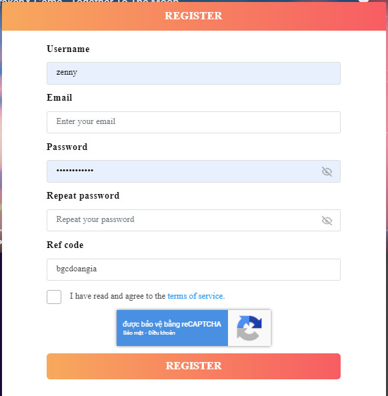Click the Username label text
388x396 pixels.
point(68,49)
